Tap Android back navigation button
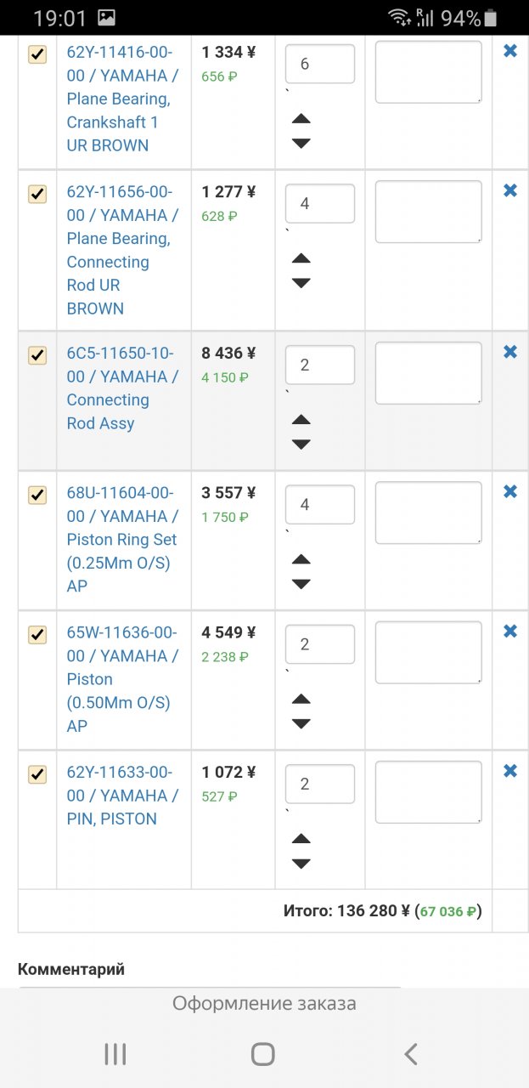 [411, 1054]
